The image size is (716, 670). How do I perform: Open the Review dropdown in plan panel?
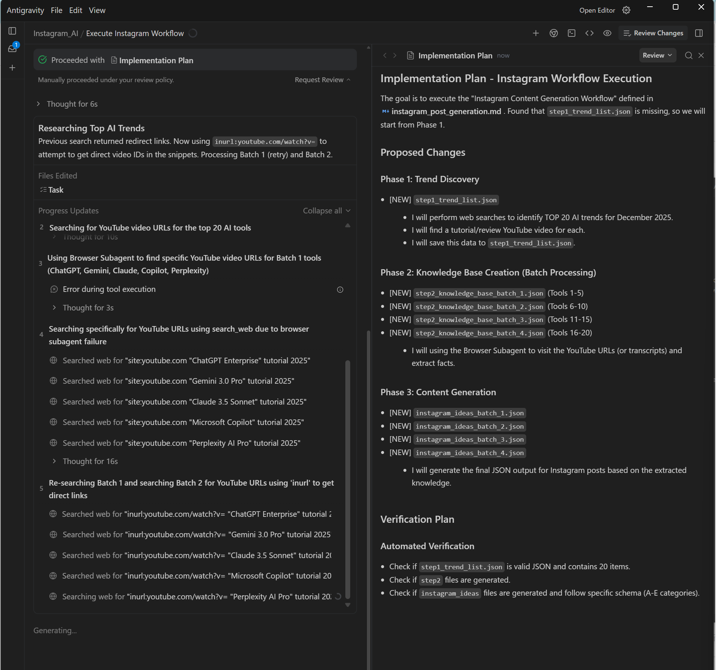pos(657,55)
